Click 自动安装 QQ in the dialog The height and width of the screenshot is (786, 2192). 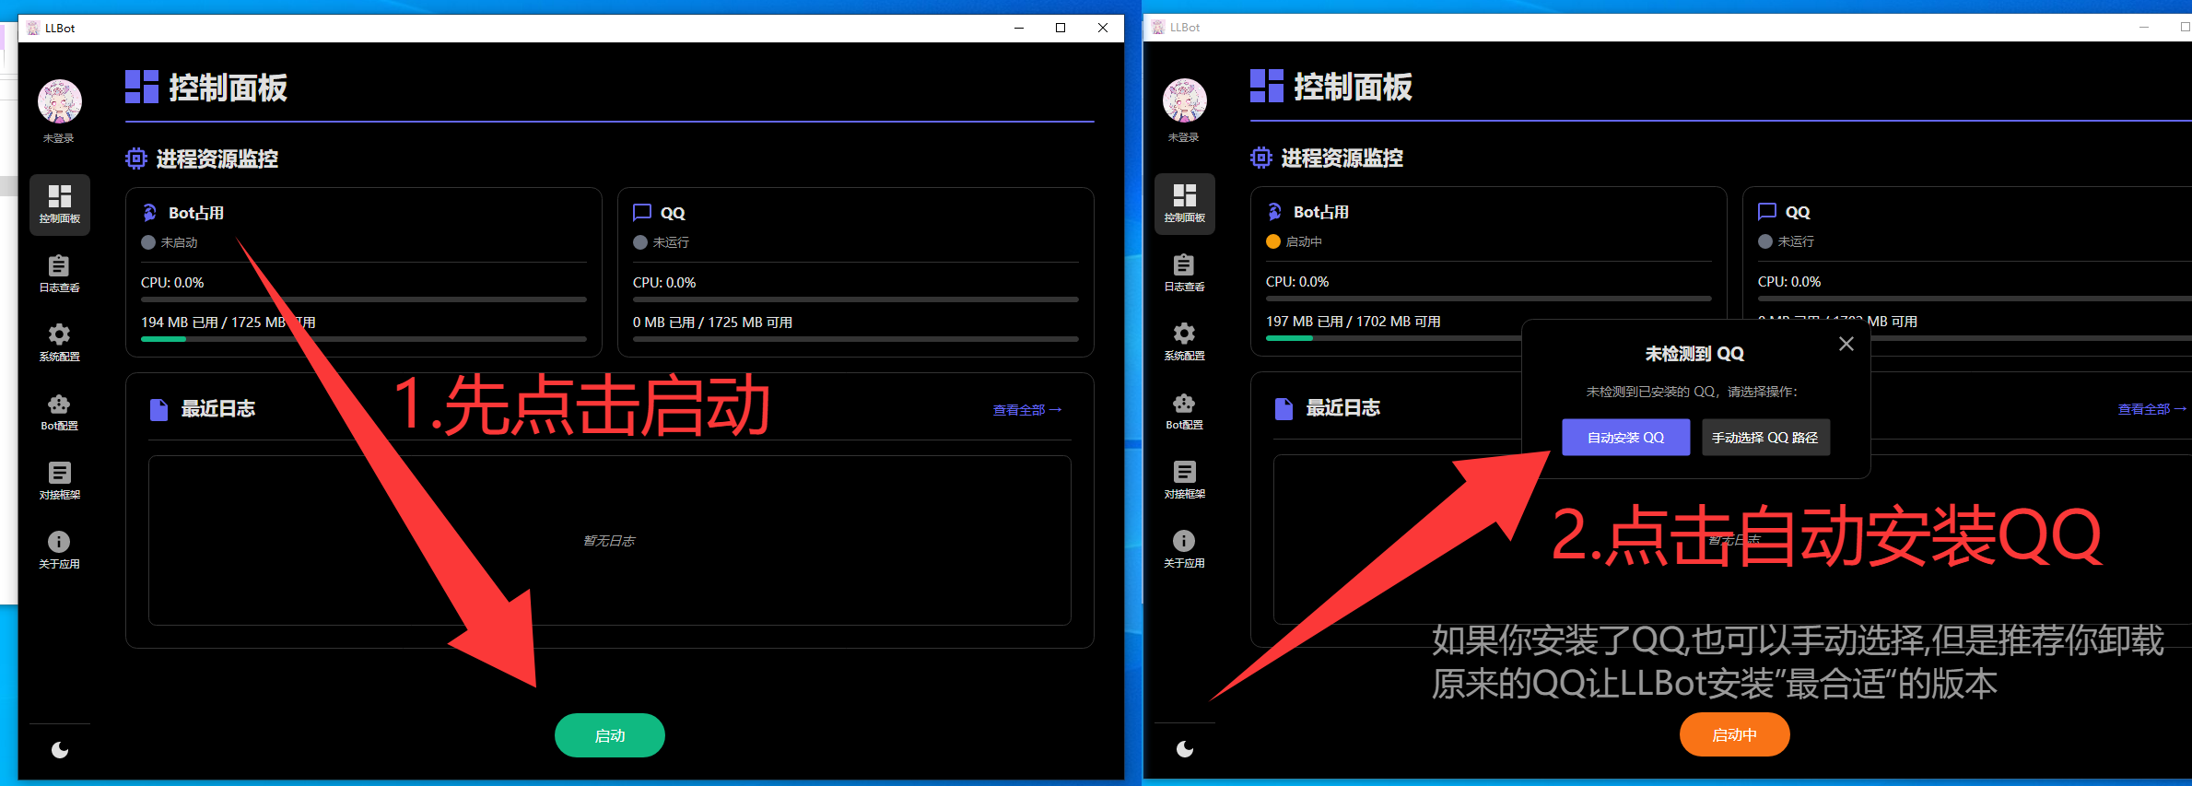coord(1625,438)
